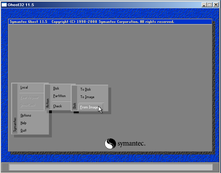
Task: Click the greyed GhostCast entry
Action: click(28, 105)
